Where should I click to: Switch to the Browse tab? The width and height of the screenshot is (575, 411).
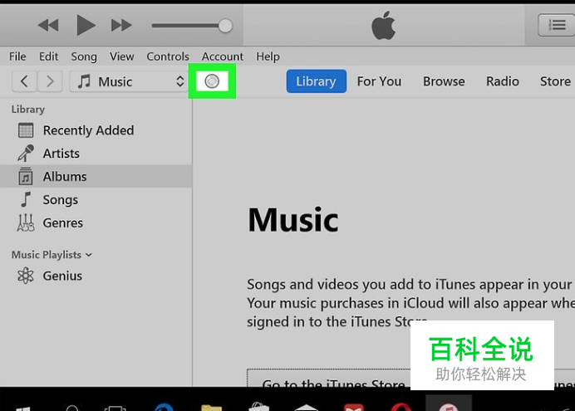point(444,81)
